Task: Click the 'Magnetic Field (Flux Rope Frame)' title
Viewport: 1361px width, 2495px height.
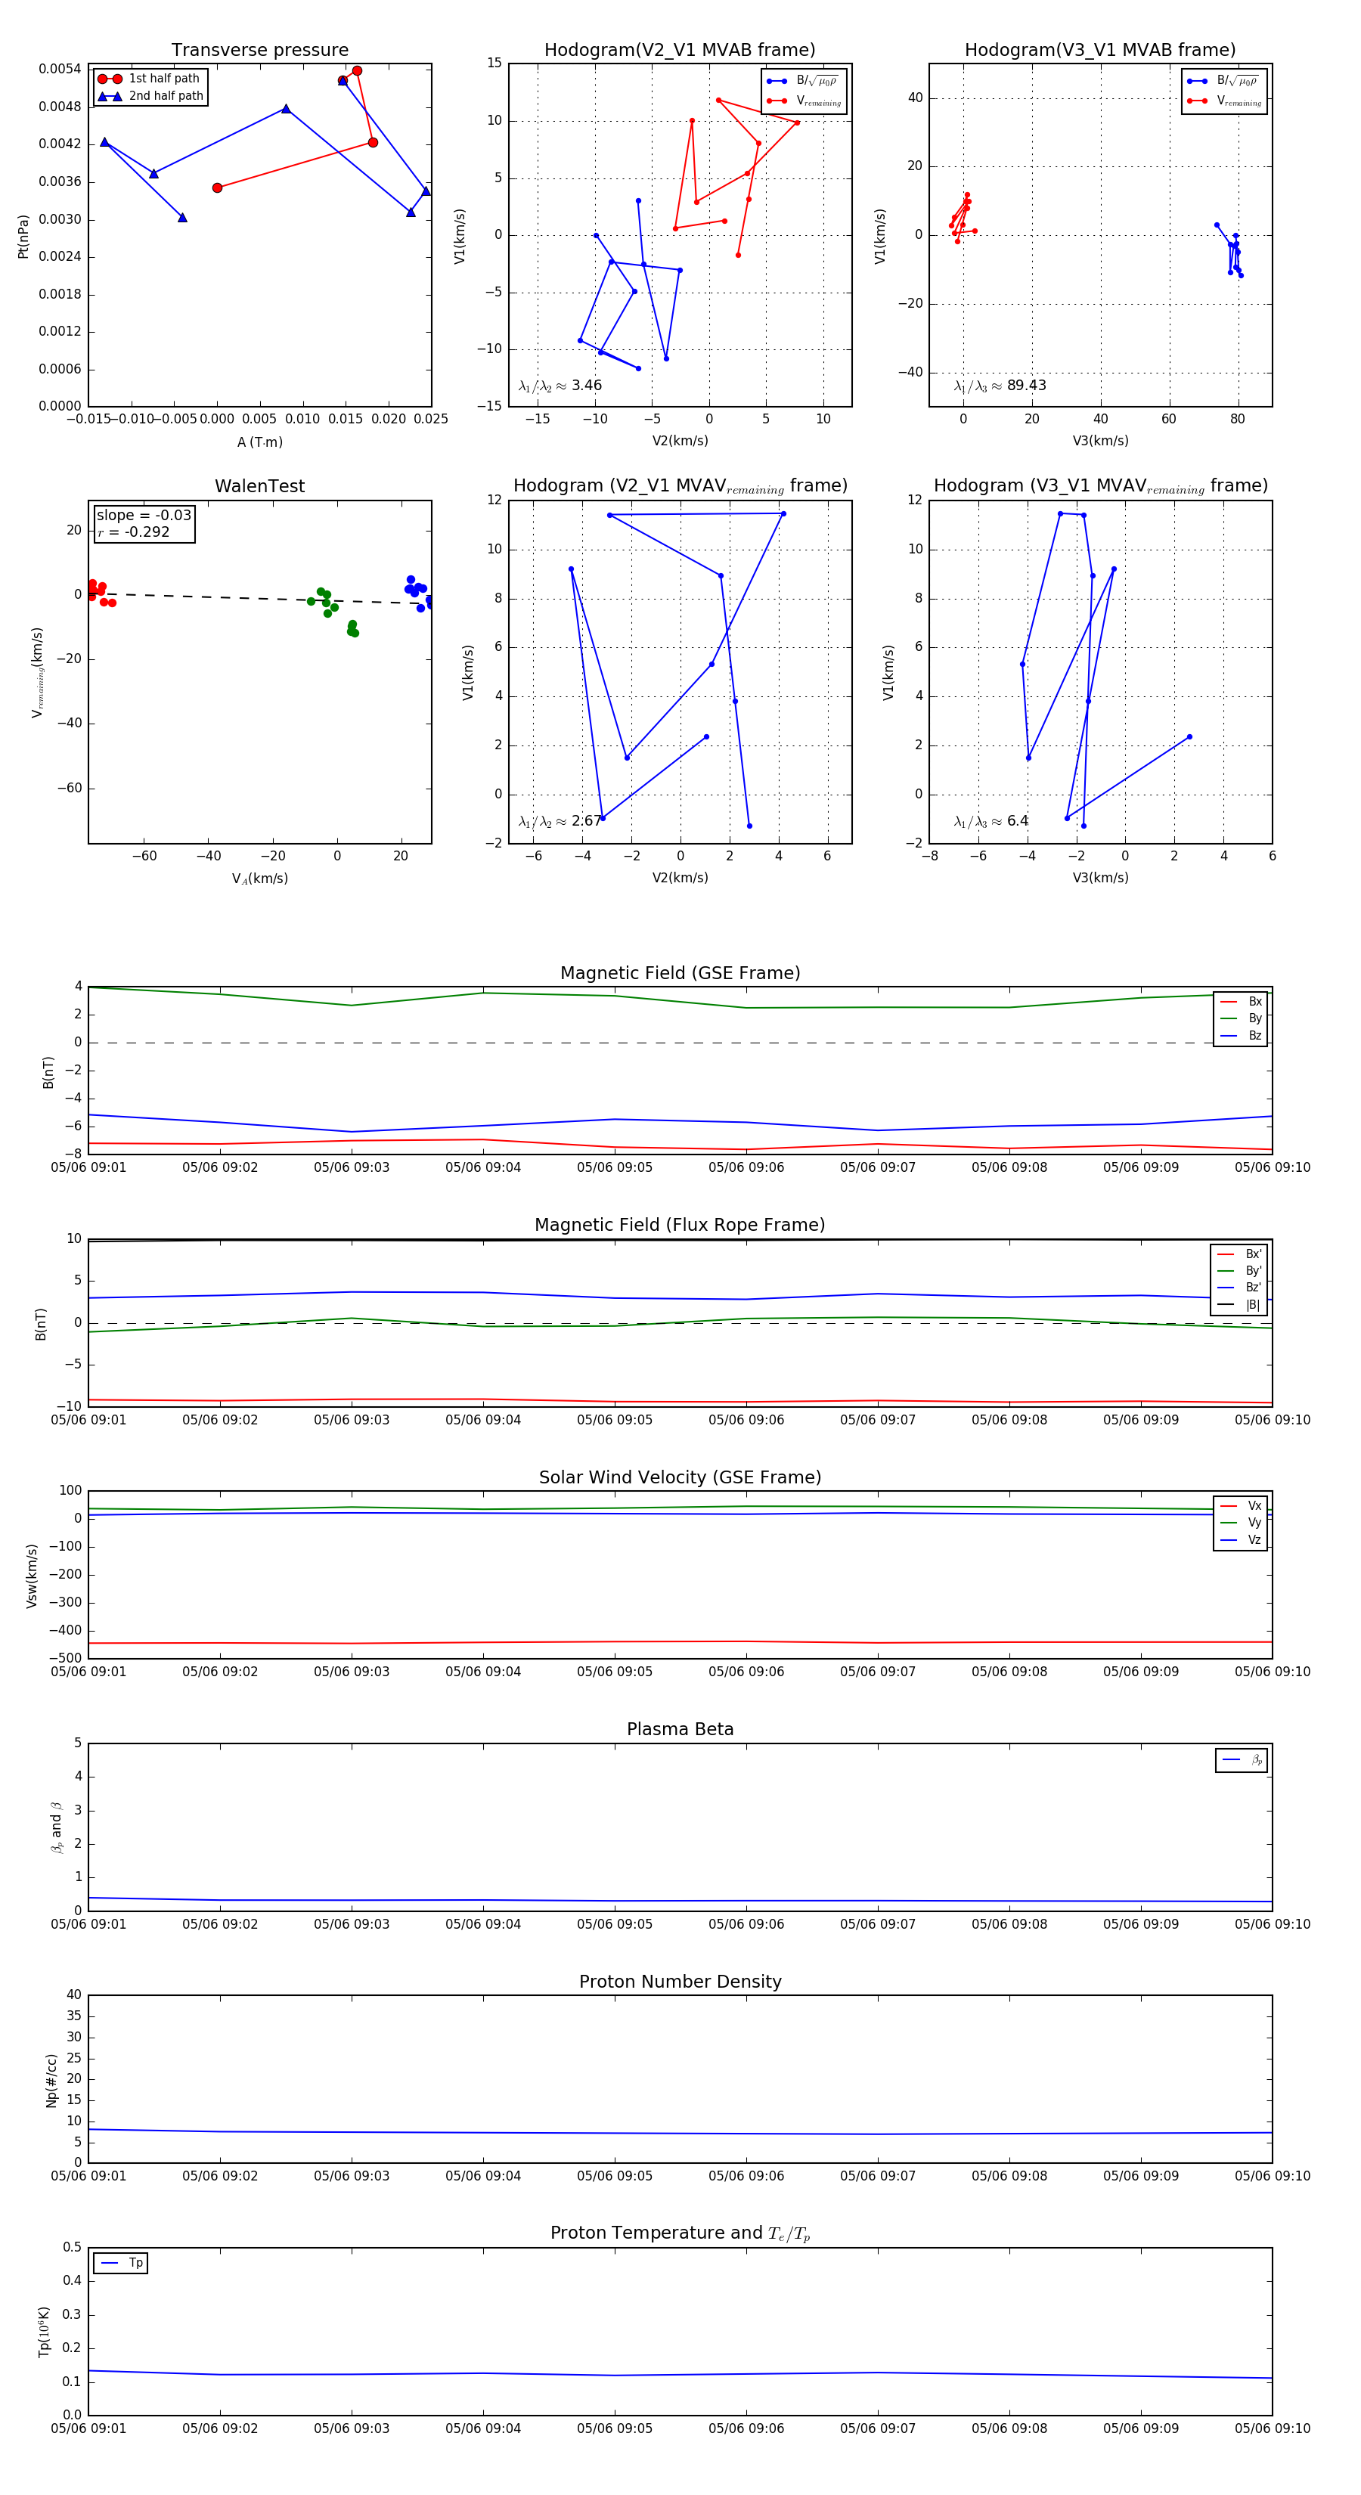Action: tap(680, 1226)
